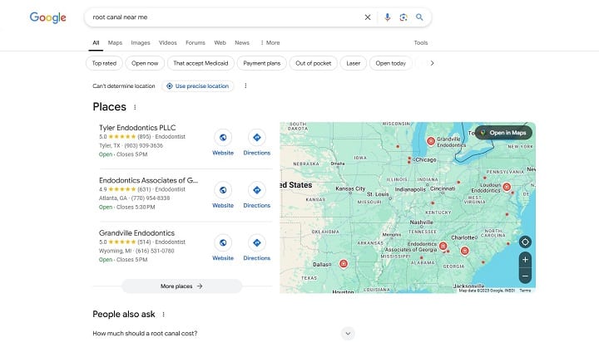
Task: Open the More search types menu
Action: [x=270, y=42]
